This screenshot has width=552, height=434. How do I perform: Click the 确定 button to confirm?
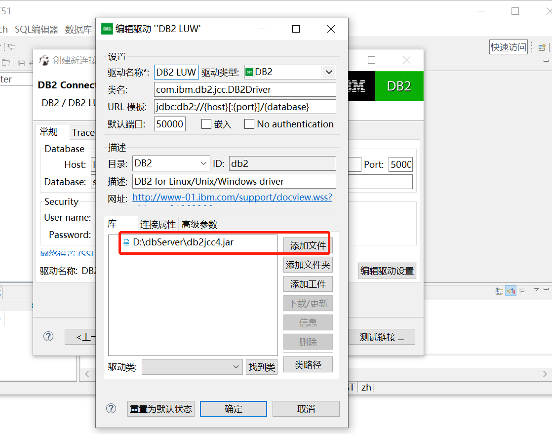click(x=233, y=408)
